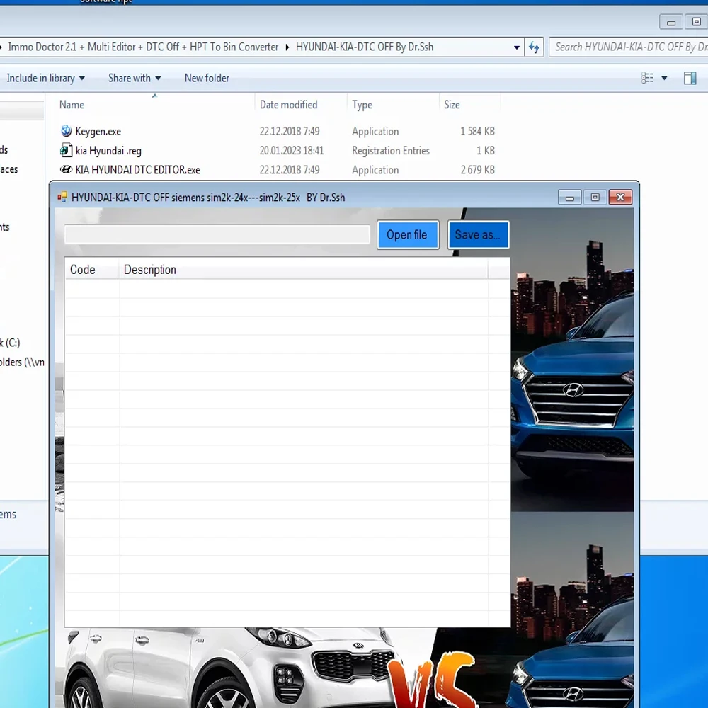
Task: Click the KIA HYUNDAI DTC EDITOR.exe icon
Action: (67, 170)
